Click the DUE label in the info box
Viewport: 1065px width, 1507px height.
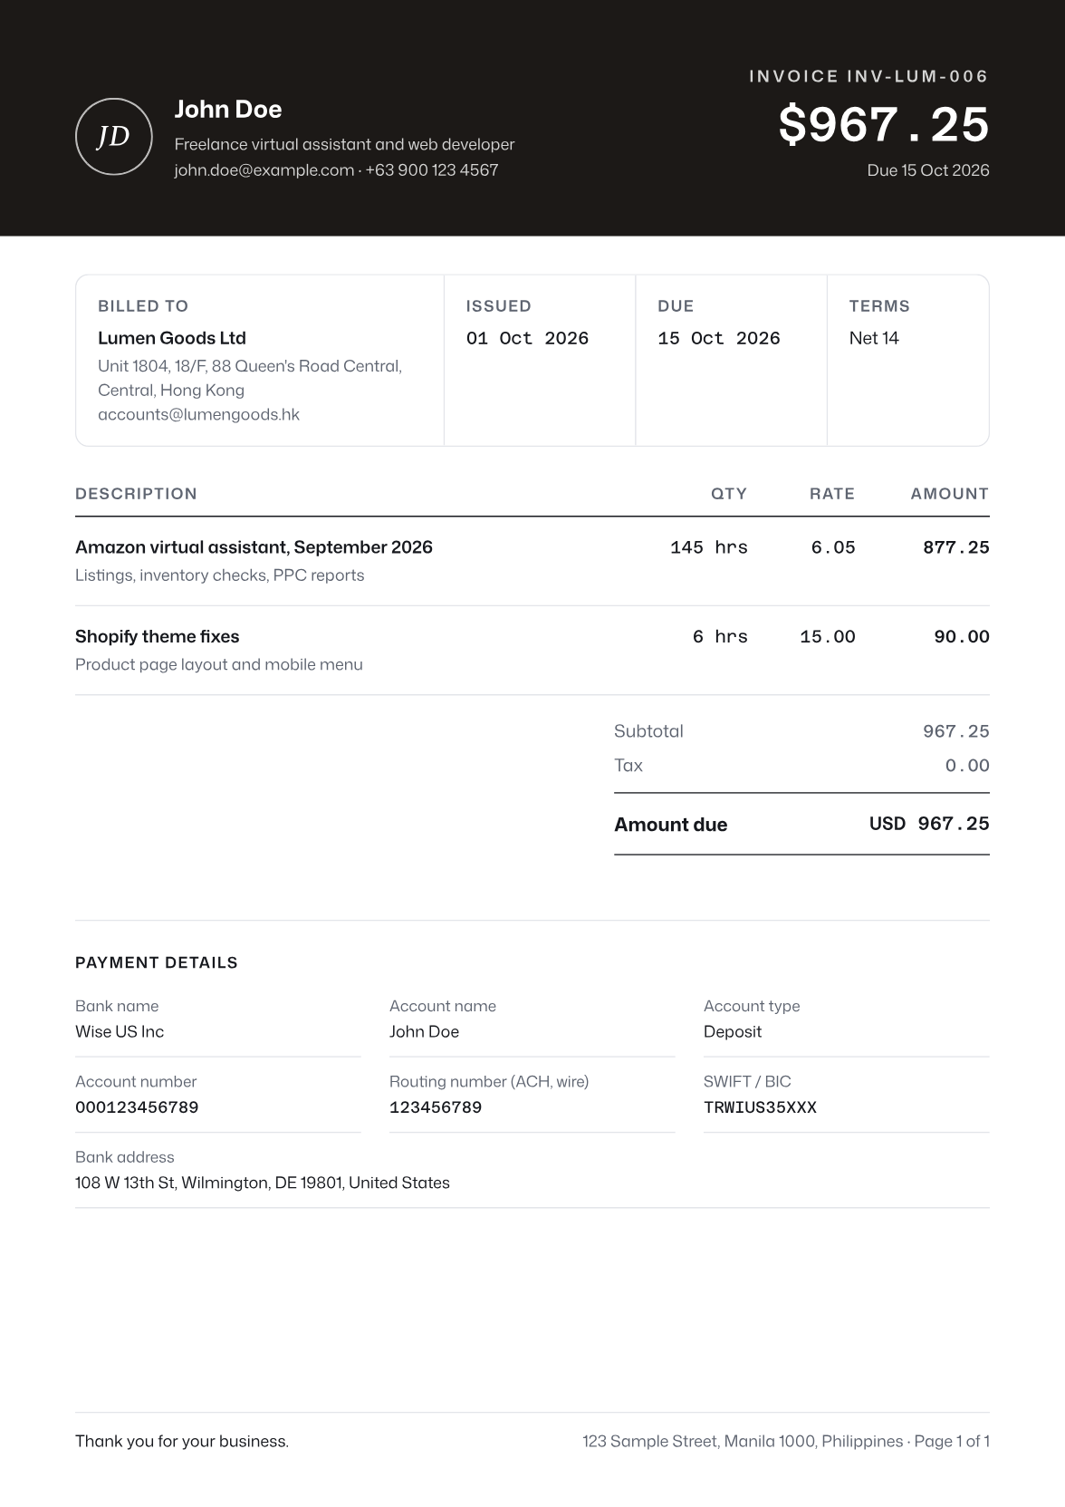tap(676, 306)
